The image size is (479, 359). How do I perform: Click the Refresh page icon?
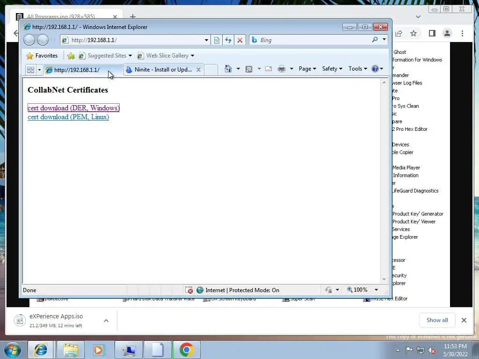(x=228, y=40)
